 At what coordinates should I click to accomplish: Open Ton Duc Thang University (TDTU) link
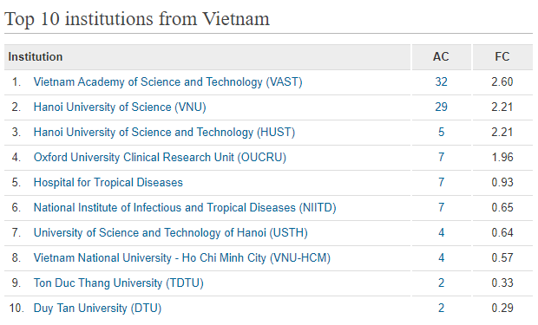click(x=119, y=283)
